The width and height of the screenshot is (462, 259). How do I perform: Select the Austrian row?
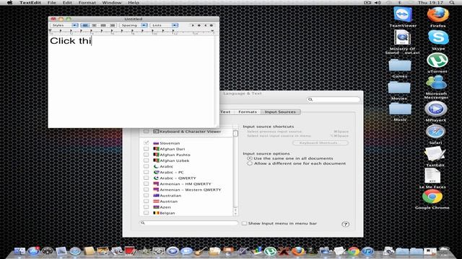coord(186,201)
